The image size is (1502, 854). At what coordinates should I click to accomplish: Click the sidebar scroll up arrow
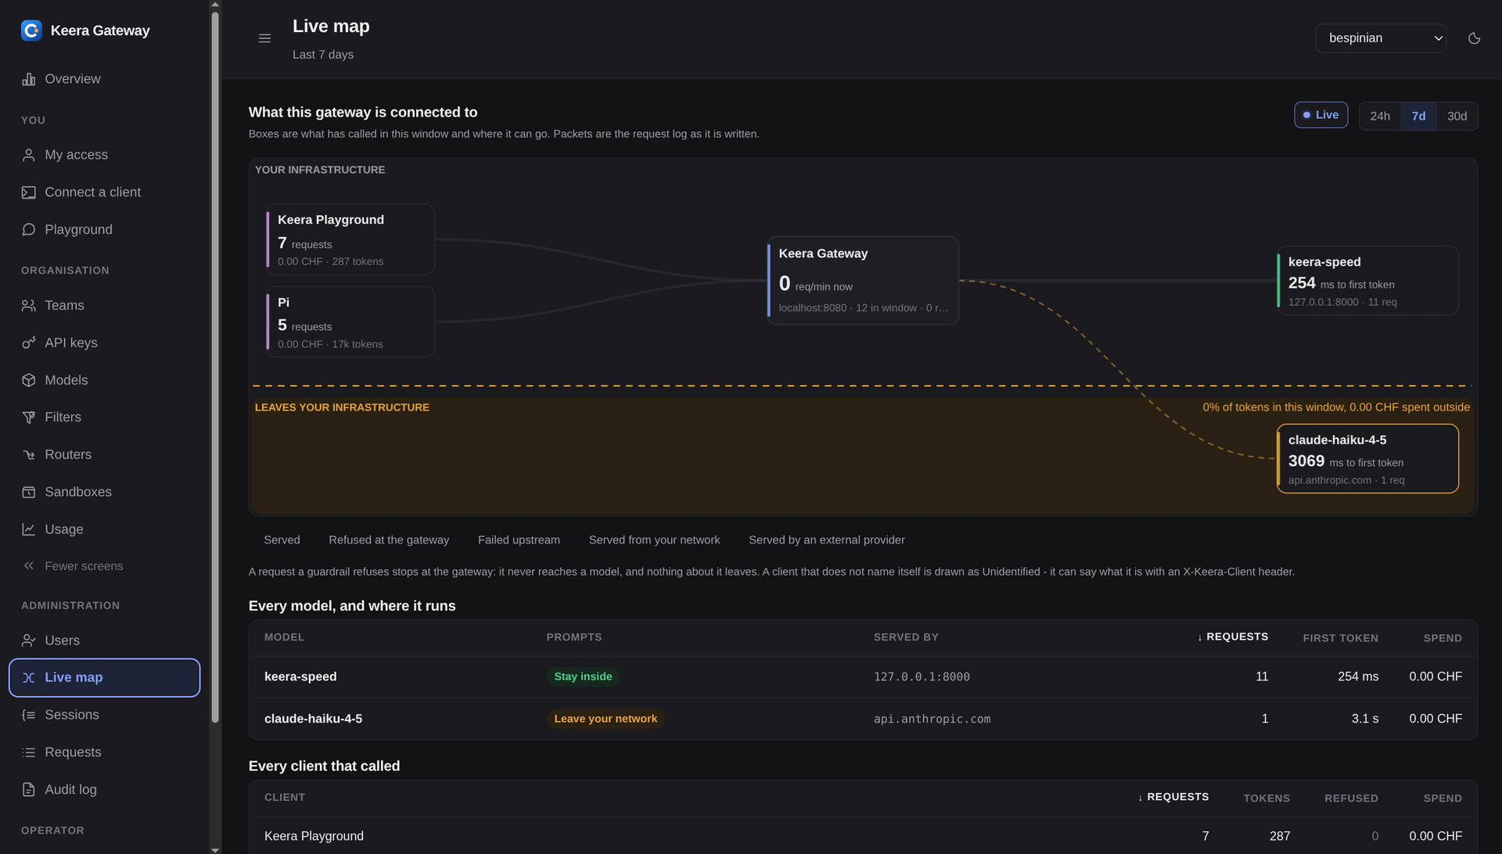(215, 5)
